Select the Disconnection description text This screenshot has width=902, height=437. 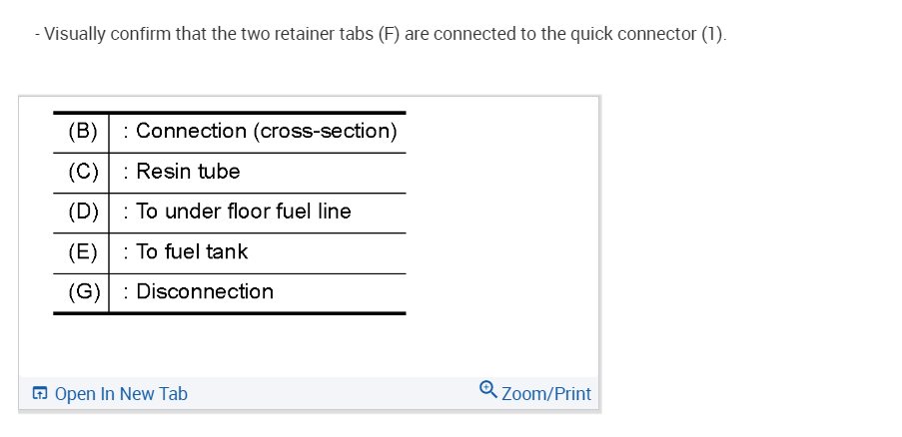click(204, 292)
